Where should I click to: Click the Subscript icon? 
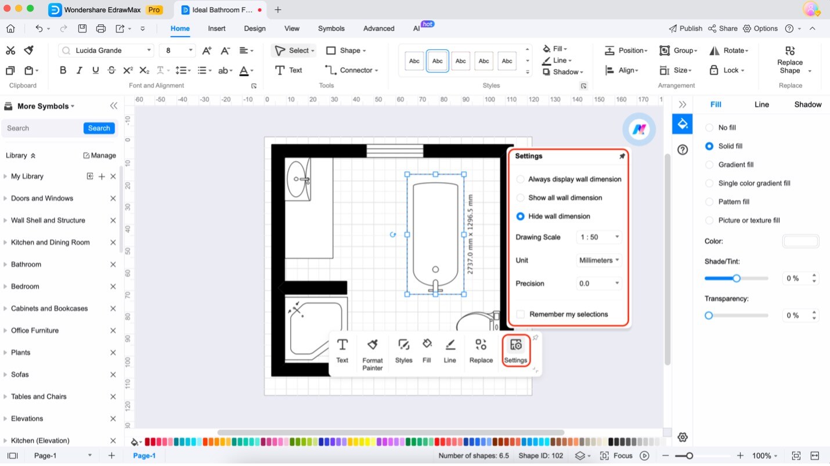tap(145, 70)
